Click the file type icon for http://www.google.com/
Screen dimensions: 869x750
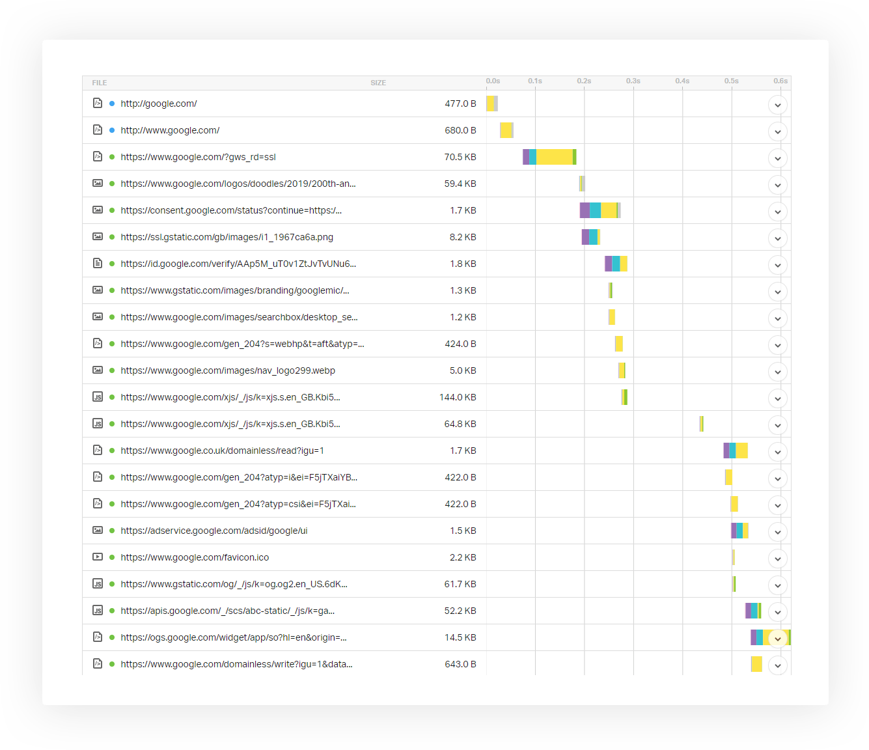[98, 130]
